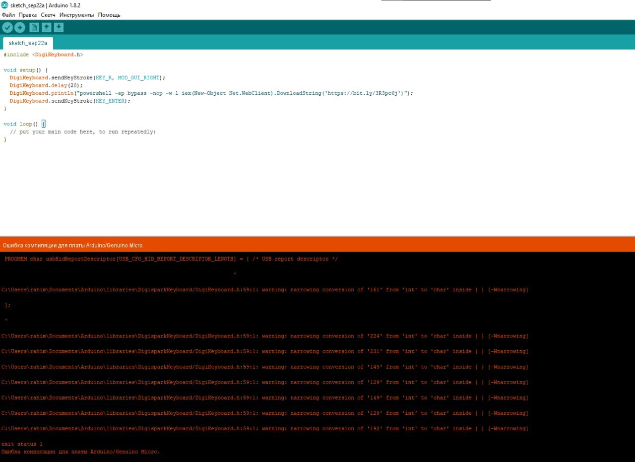Screen dimensions: 635x462
Task: Click the console warning mentioning '161'
Action: (265, 290)
